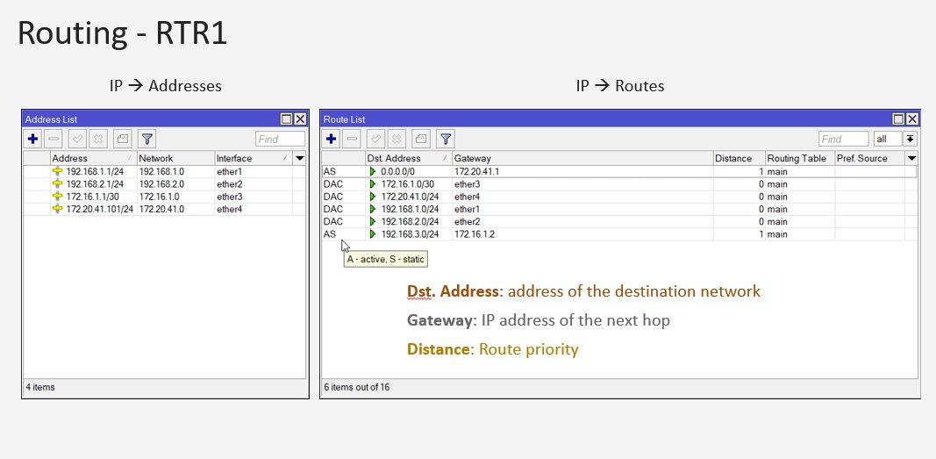936x459 pixels.
Task: Select route 172.20.41.0/24
Action: pos(619,197)
